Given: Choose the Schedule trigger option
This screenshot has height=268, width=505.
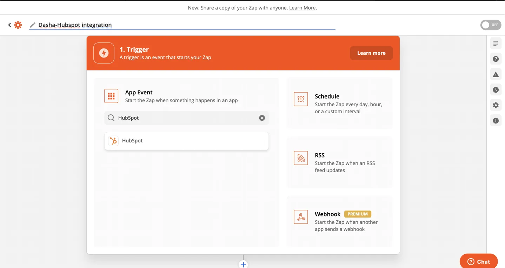Looking at the screenshot, I should (x=340, y=103).
